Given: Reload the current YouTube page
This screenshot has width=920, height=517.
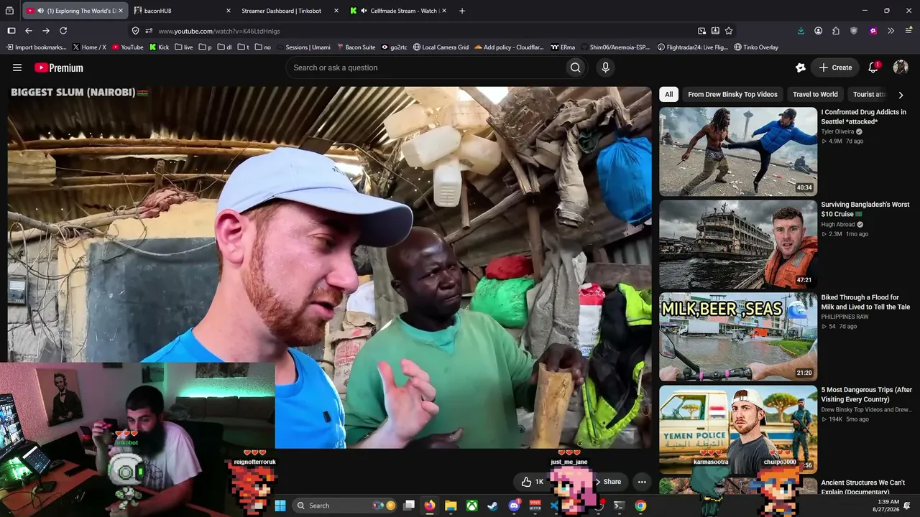Looking at the screenshot, I should 63,31.
